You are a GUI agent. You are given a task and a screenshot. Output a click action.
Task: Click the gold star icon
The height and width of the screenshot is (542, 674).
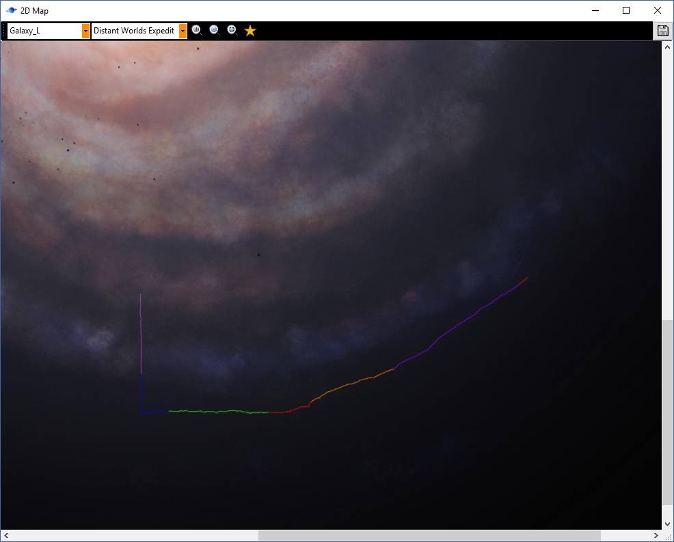[x=250, y=31]
